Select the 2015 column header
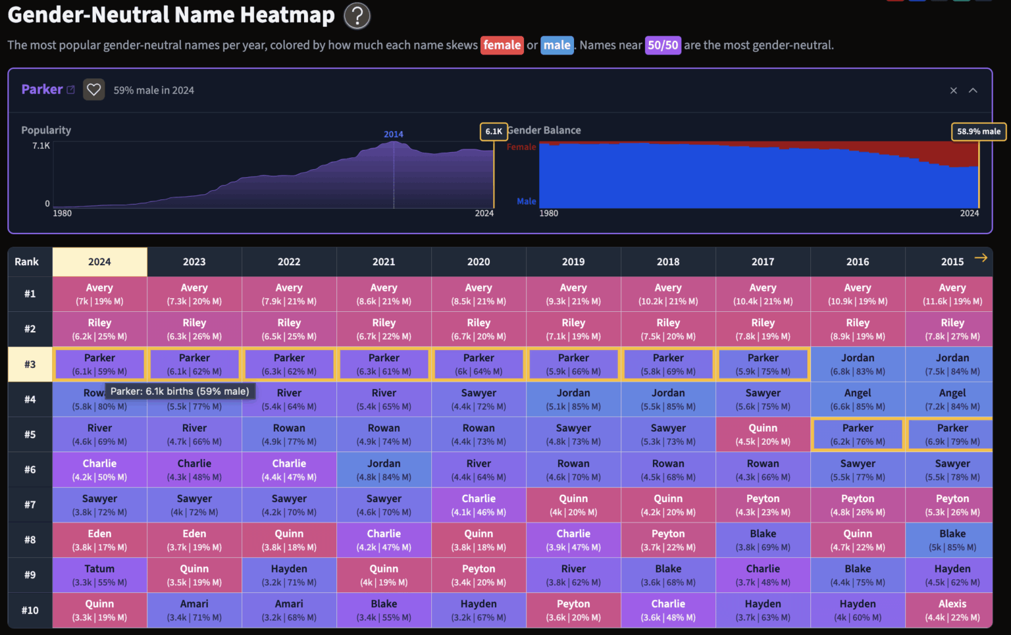1011x635 pixels. pyautogui.click(x=952, y=261)
